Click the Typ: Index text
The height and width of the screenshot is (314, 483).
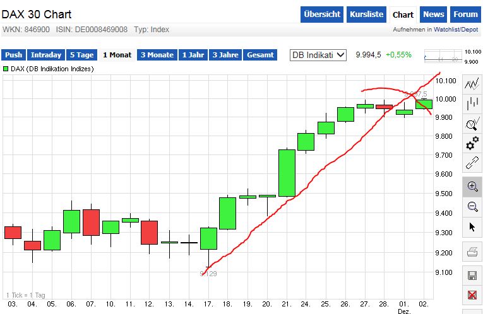click(x=152, y=30)
